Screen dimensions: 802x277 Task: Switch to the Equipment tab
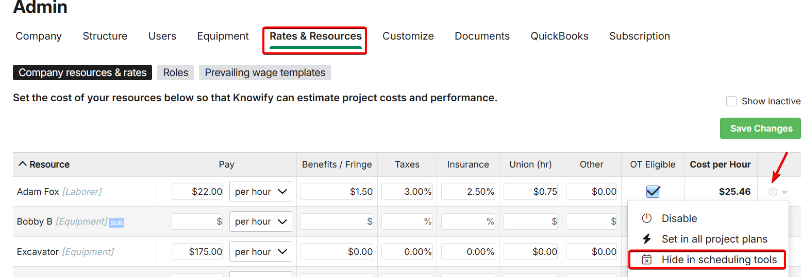coord(223,36)
